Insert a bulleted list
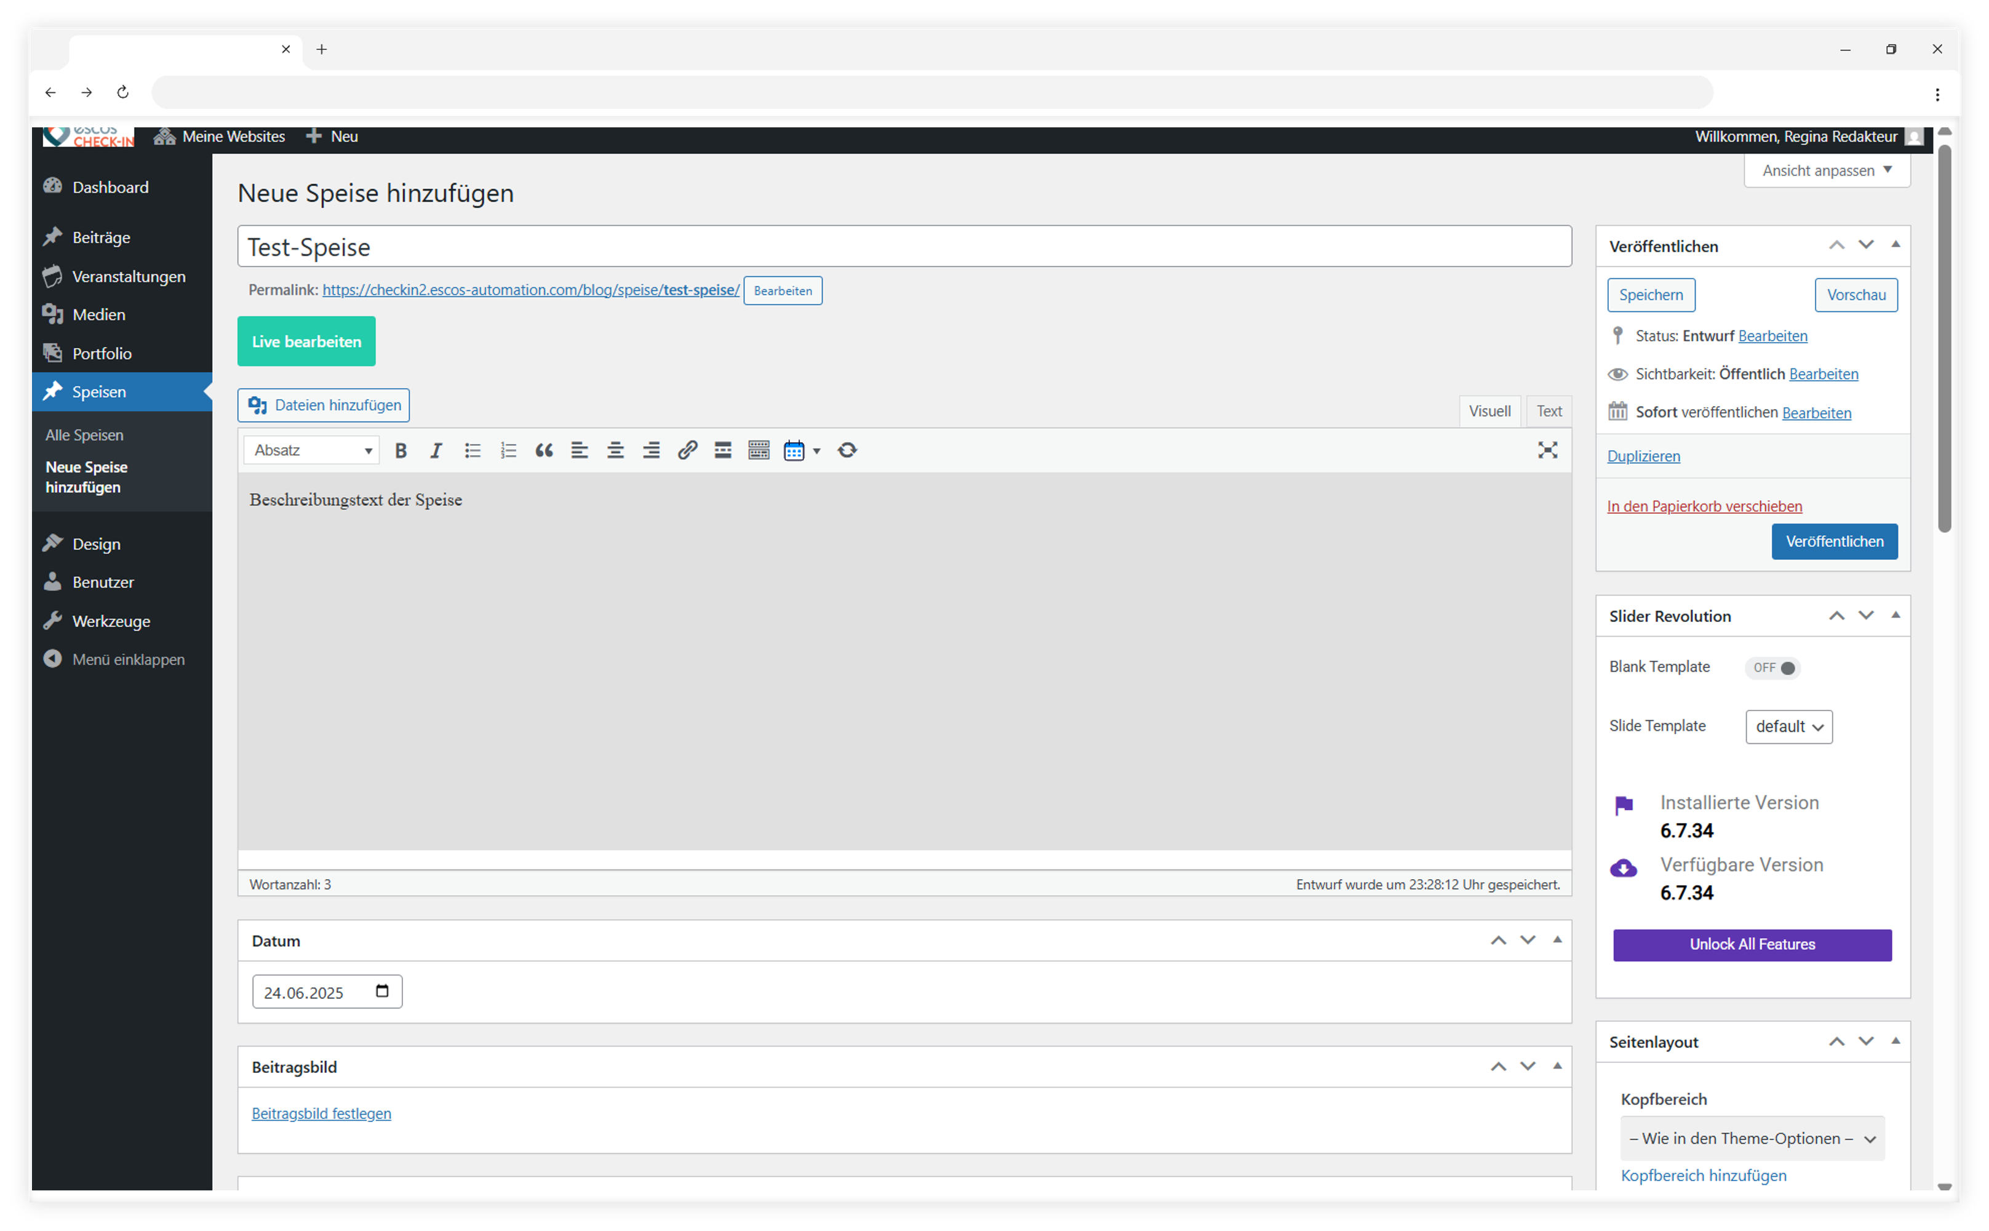 coord(472,450)
